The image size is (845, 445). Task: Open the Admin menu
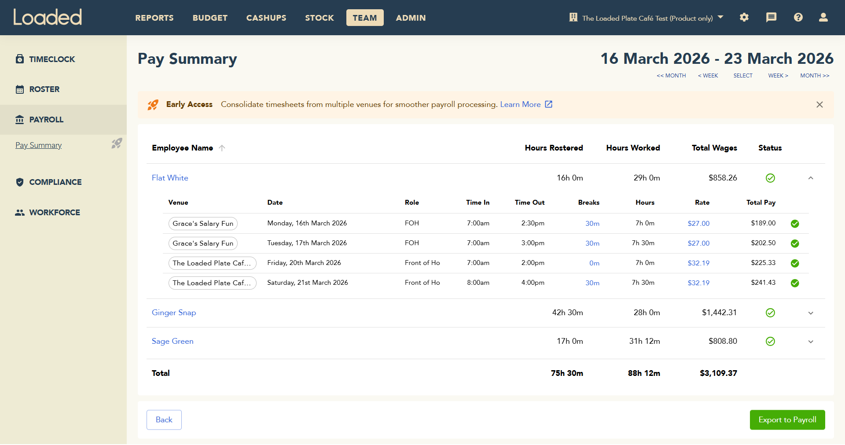[x=411, y=18]
